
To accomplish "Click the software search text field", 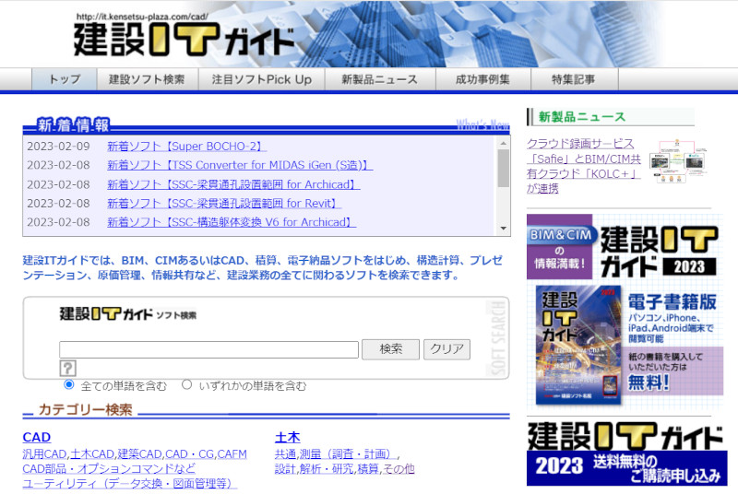I will [208, 349].
